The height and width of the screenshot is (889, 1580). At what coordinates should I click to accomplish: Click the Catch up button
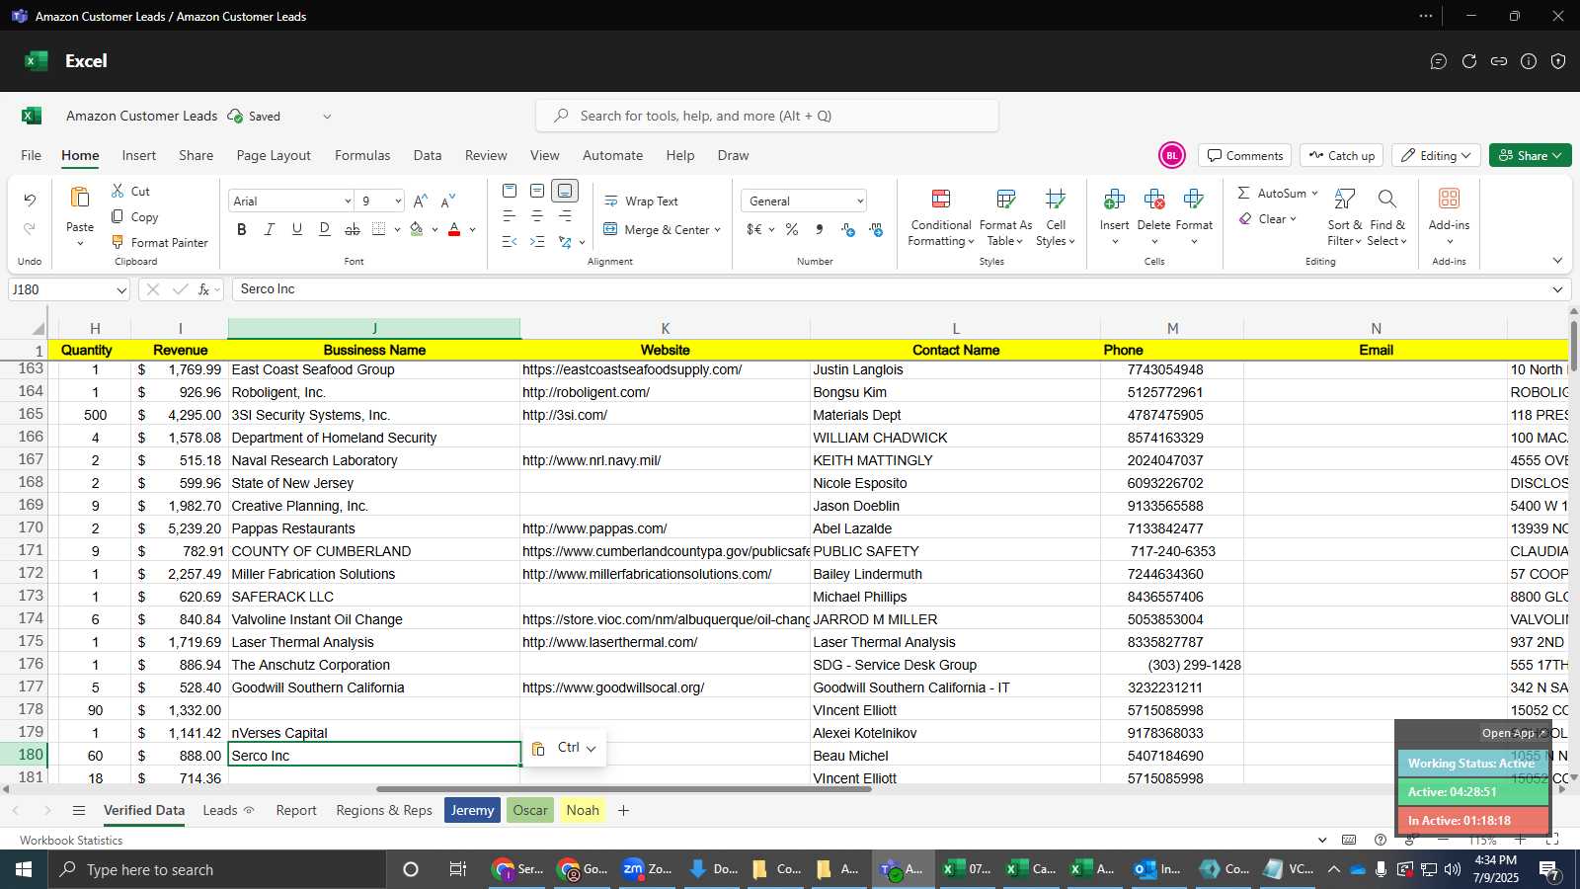tap(1341, 155)
